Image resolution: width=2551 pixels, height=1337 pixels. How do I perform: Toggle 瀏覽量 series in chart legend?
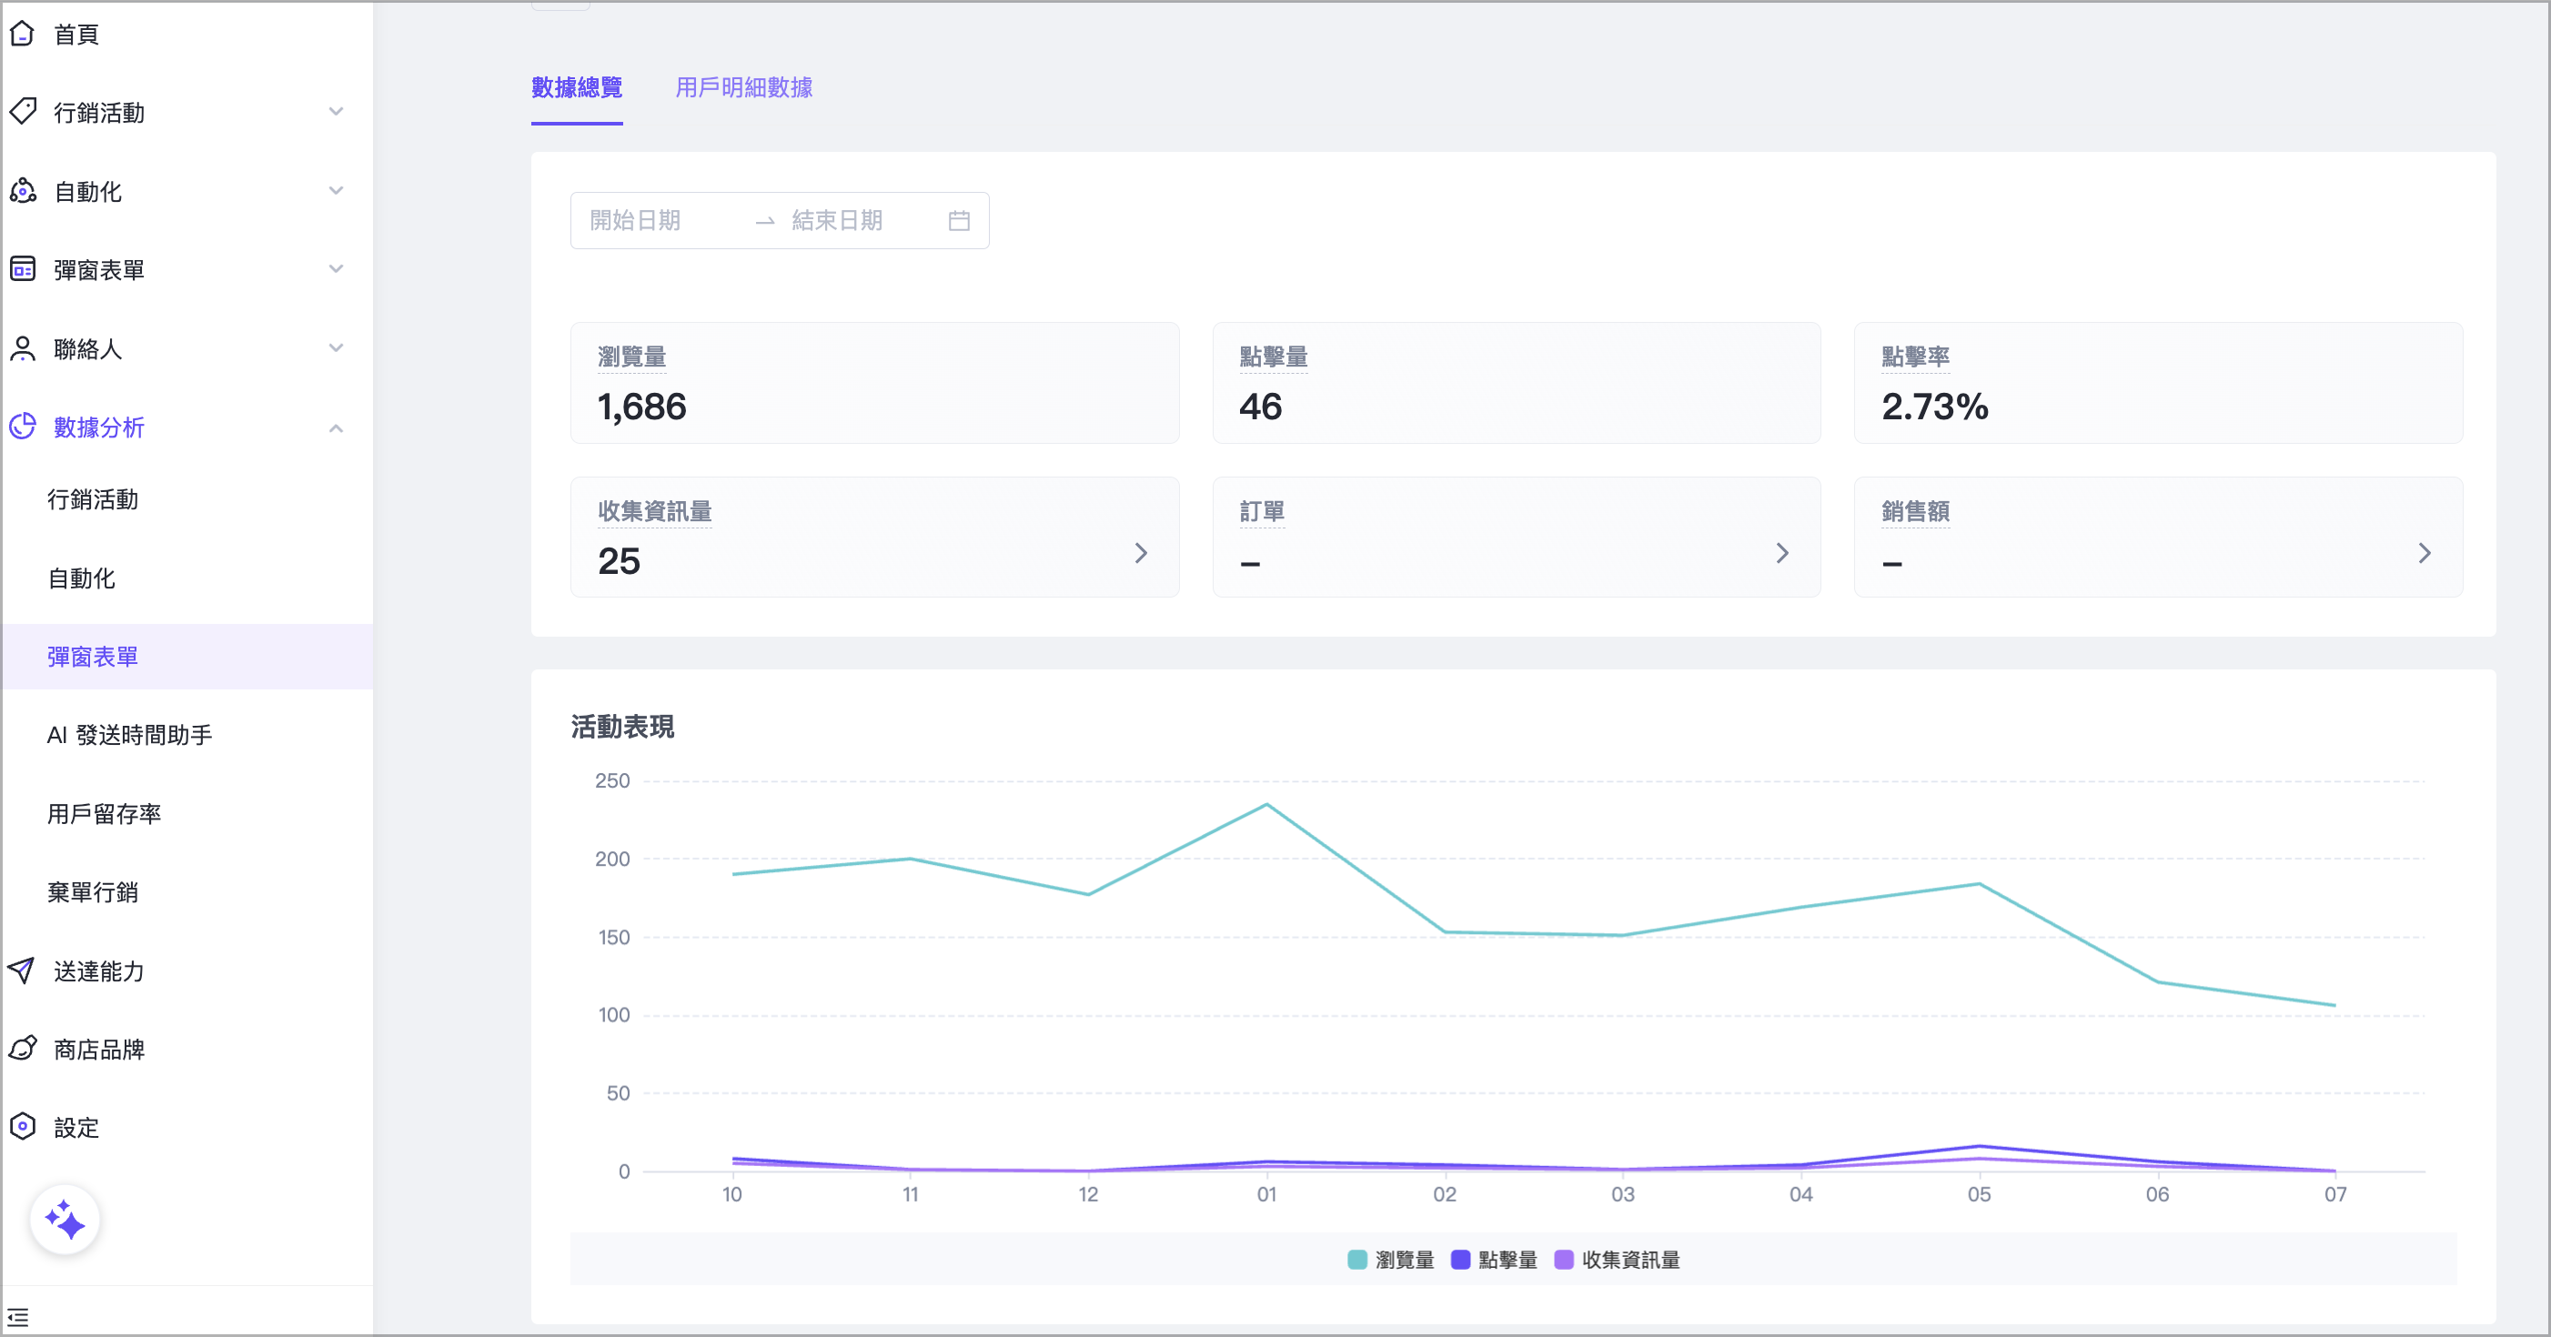(1390, 1260)
